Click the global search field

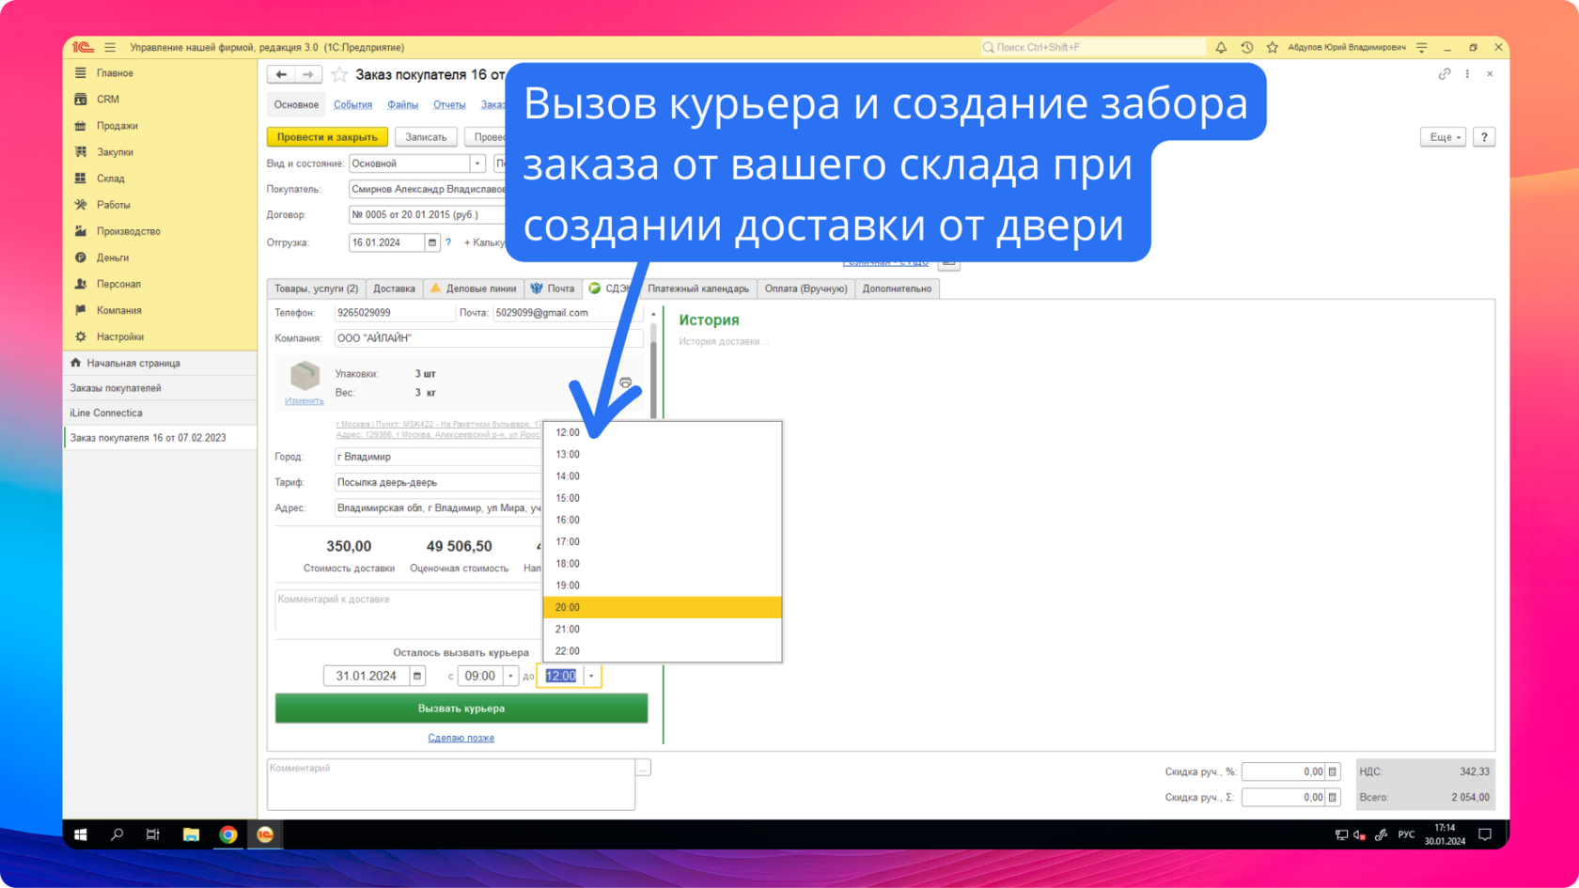coord(1092,47)
